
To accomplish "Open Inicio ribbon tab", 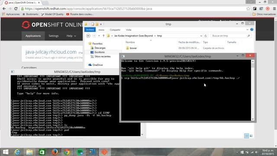I will click(101, 30).
